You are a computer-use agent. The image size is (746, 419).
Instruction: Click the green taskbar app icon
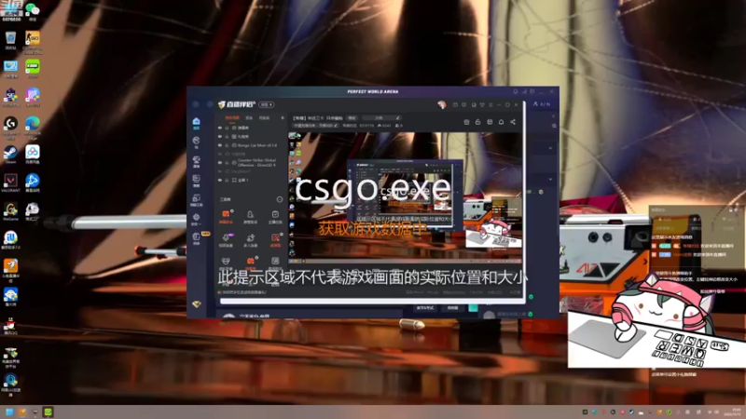click(48, 412)
